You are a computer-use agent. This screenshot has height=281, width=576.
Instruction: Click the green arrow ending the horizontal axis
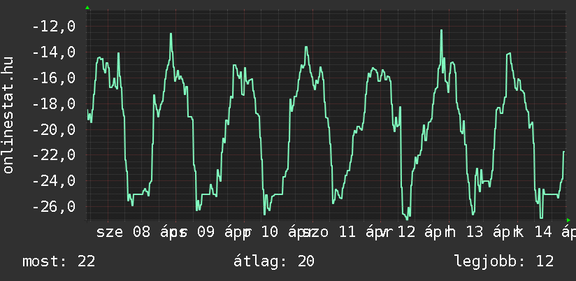pyautogui.click(x=568, y=220)
